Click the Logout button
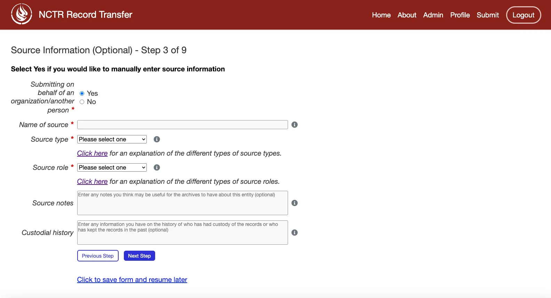Screen dimensions: 551x298 (x=524, y=15)
